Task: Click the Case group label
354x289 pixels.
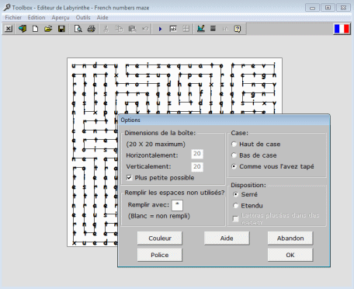Action: click(x=240, y=133)
